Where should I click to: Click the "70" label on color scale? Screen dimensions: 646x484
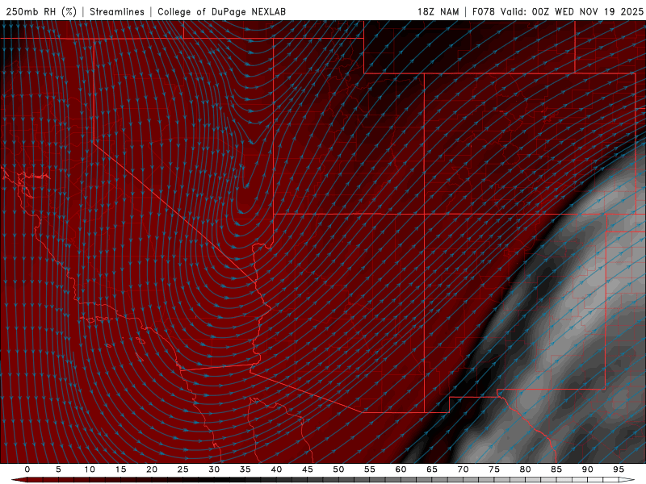coord(463,469)
